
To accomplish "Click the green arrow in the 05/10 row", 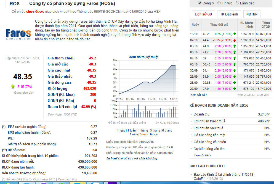I will [235, 52].
